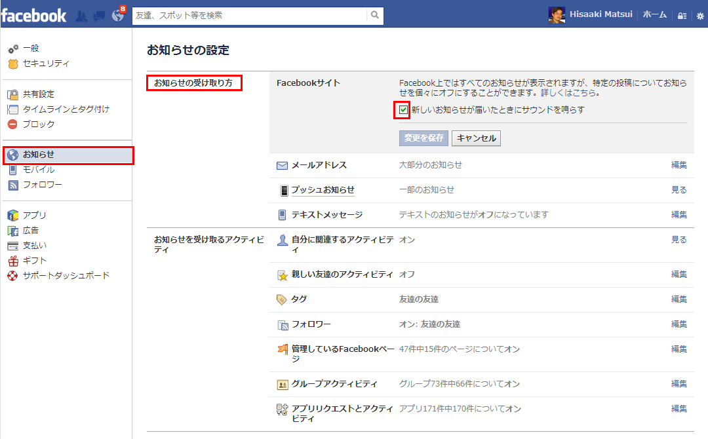Click 編集 for 親しい友達のアクティビティ
This screenshot has width=708, height=439.
click(679, 274)
